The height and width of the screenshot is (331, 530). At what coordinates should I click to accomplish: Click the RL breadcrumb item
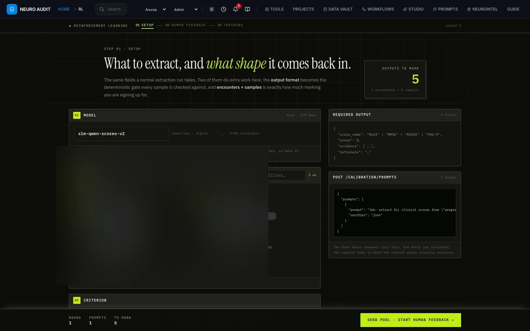pyautogui.click(x=81, y=9)
